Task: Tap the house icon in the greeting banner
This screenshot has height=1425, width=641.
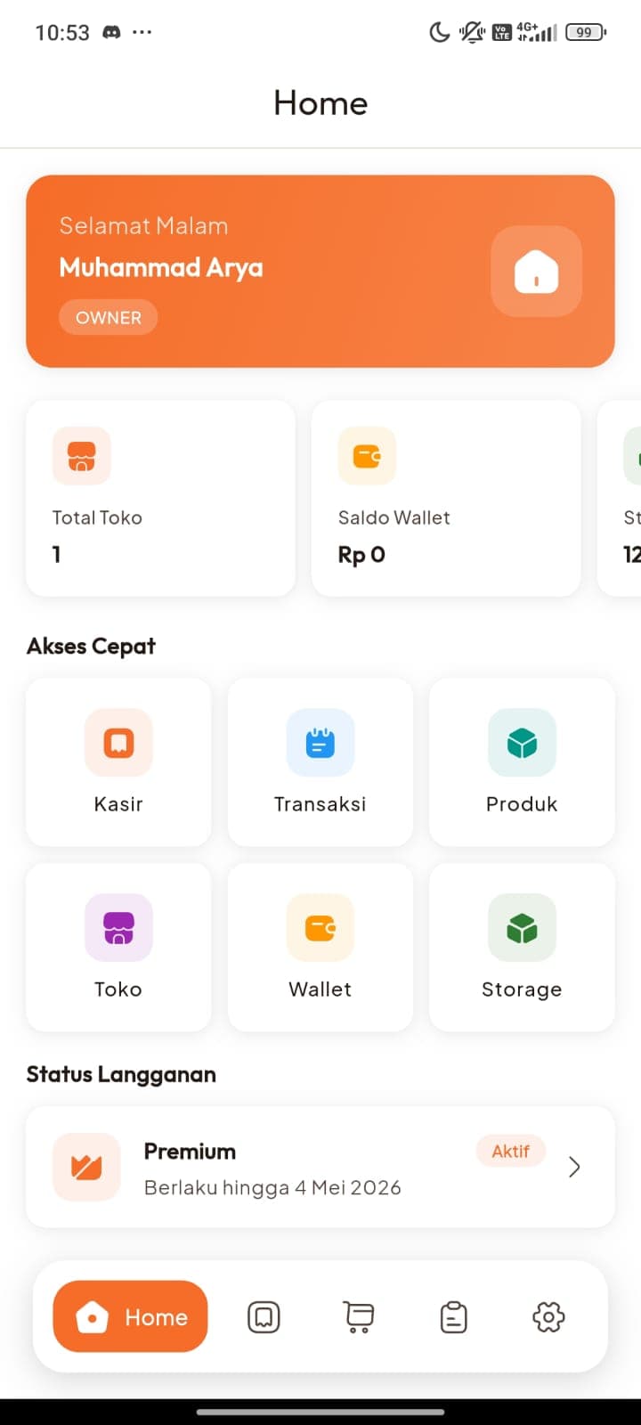Action: pos(536,271)
